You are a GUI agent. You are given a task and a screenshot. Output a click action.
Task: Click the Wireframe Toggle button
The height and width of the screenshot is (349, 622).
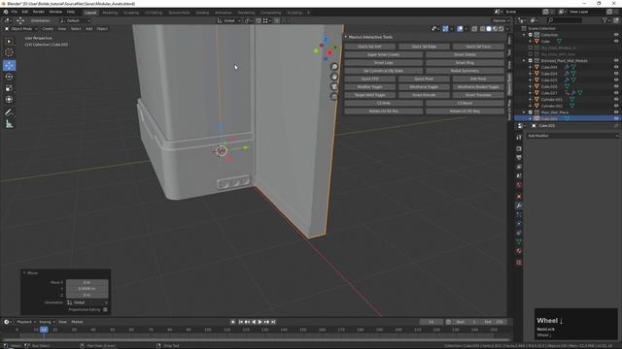424,87
